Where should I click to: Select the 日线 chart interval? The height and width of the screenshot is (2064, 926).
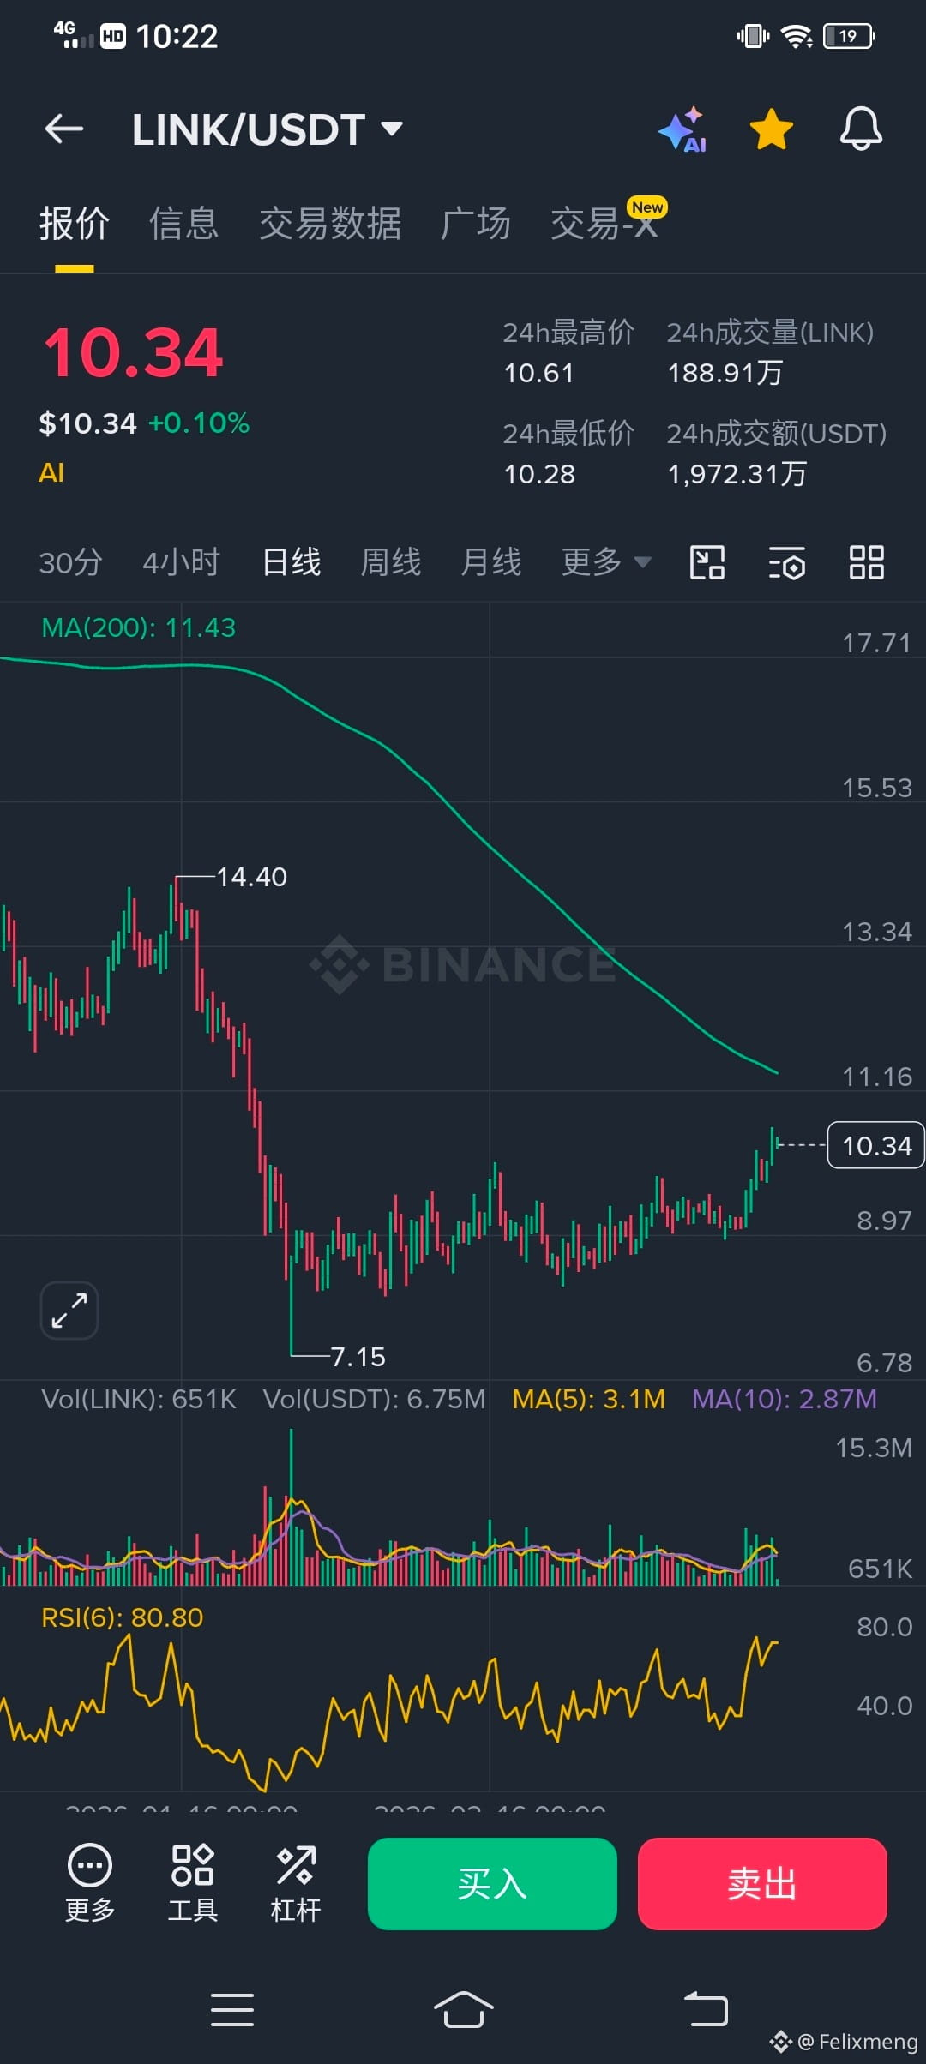(292, 563)
